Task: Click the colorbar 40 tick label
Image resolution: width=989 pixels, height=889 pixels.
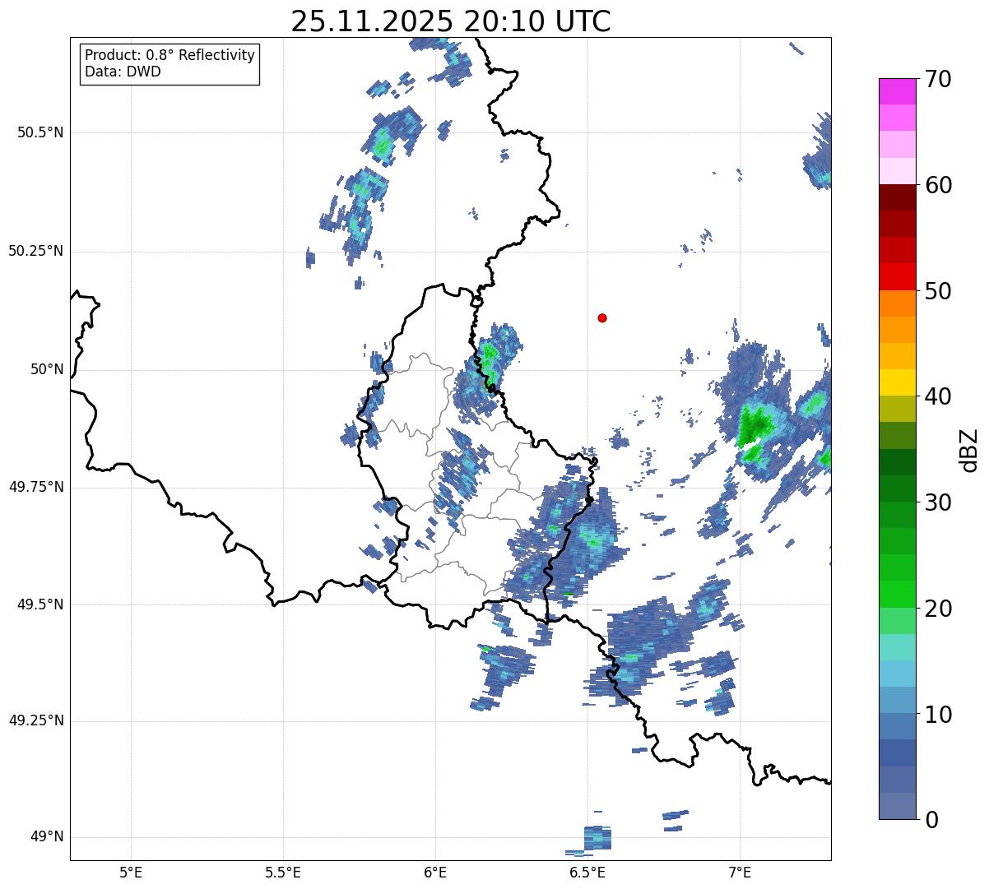Action: (x=938, y=396)
